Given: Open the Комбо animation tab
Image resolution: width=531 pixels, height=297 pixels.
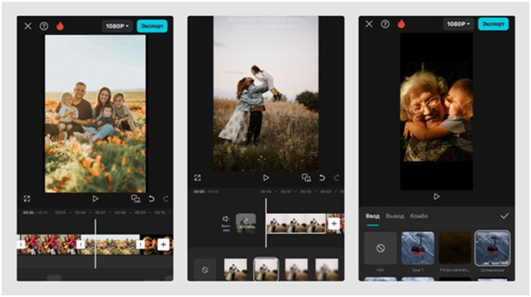Looking at the screenshot, I should tap(419, 216).
